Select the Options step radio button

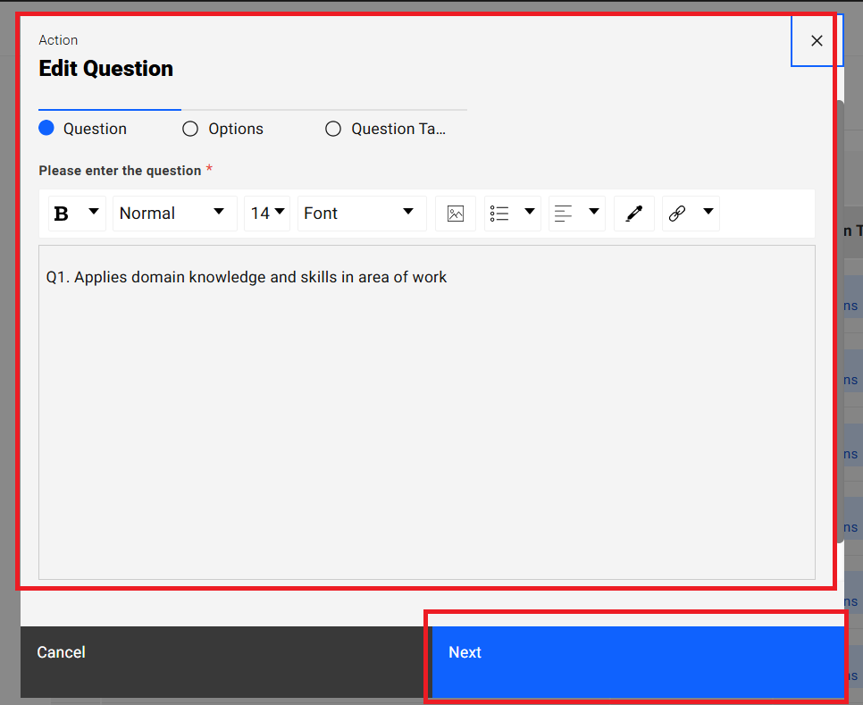(x=190, y=129)
